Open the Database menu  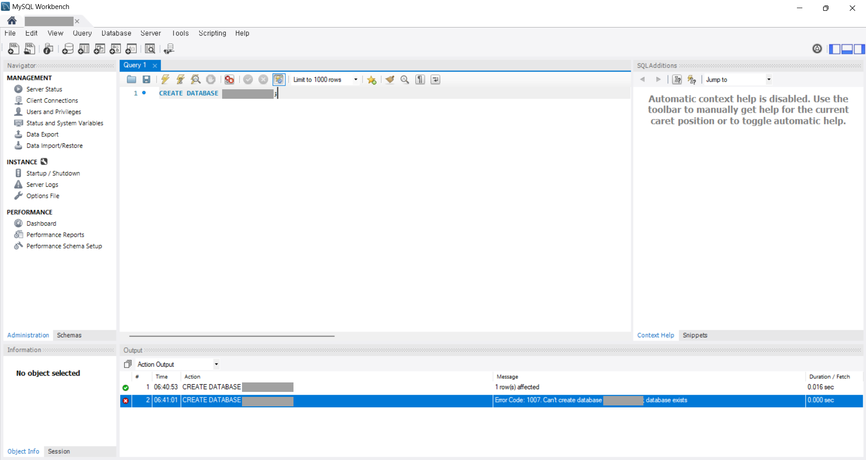[116, 33]
